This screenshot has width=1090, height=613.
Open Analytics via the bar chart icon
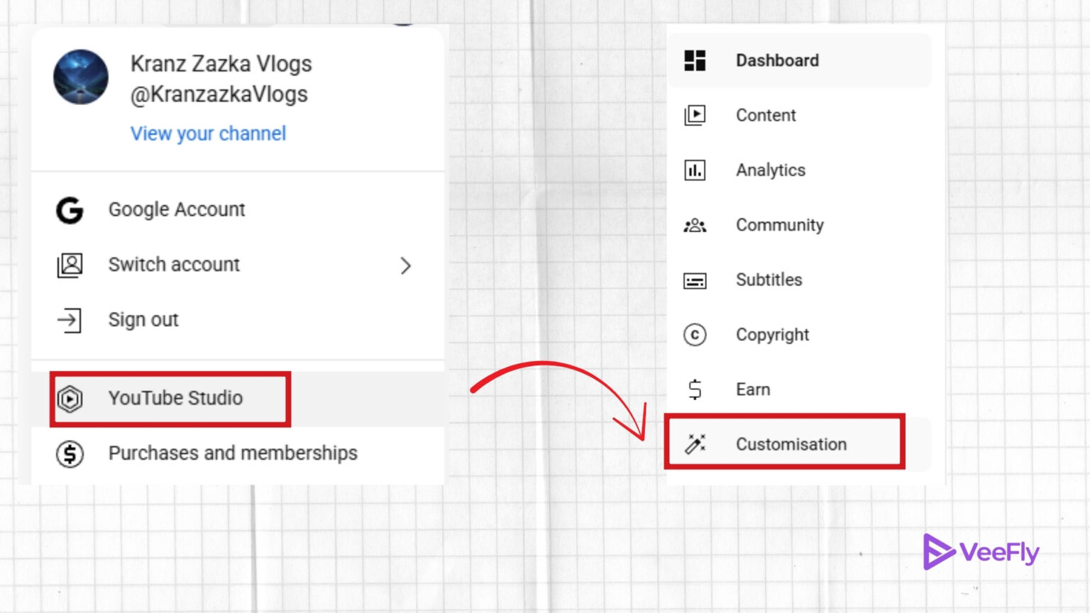coord(694,170)
